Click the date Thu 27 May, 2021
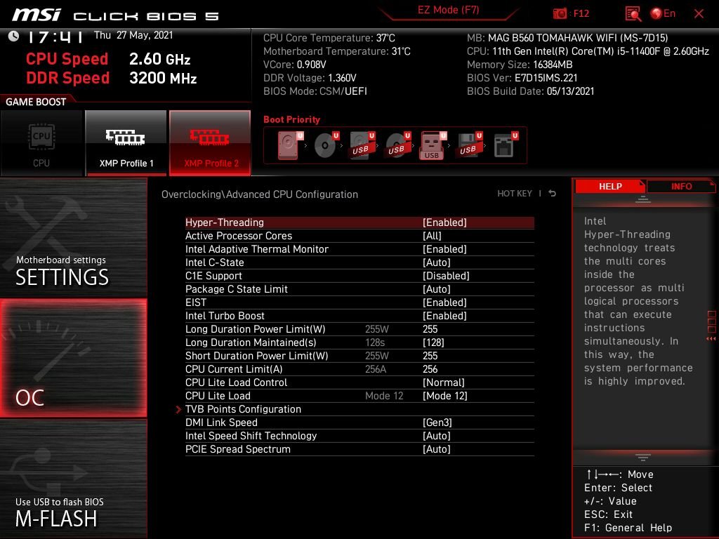This screenshot has height=539, width=719. point(133,35)
